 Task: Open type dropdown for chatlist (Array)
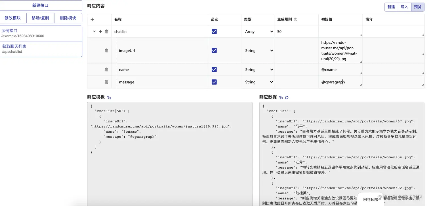(258, 31)
